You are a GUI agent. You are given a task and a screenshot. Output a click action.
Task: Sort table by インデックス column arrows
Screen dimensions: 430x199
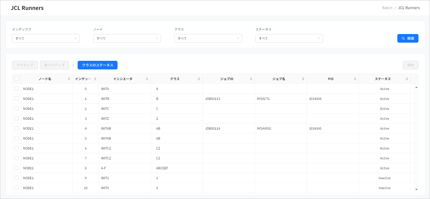pos(95,79)
